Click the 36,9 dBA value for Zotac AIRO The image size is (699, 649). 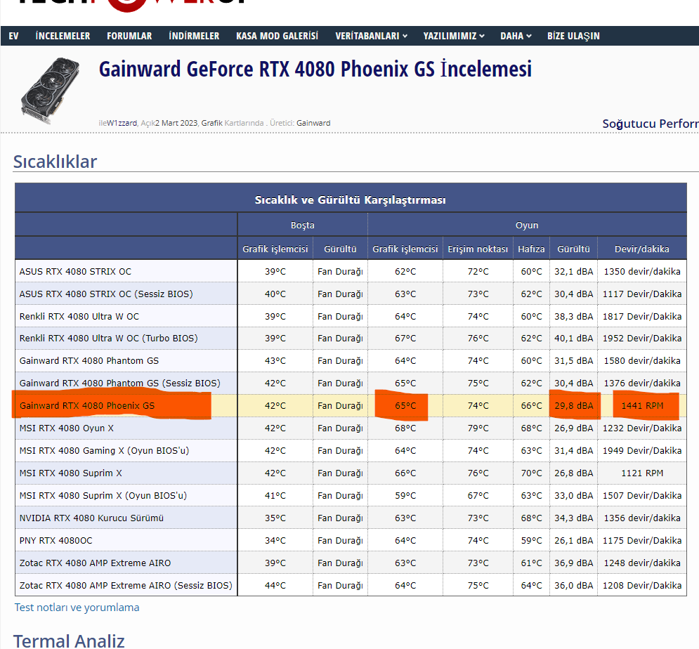coord(574,563)
